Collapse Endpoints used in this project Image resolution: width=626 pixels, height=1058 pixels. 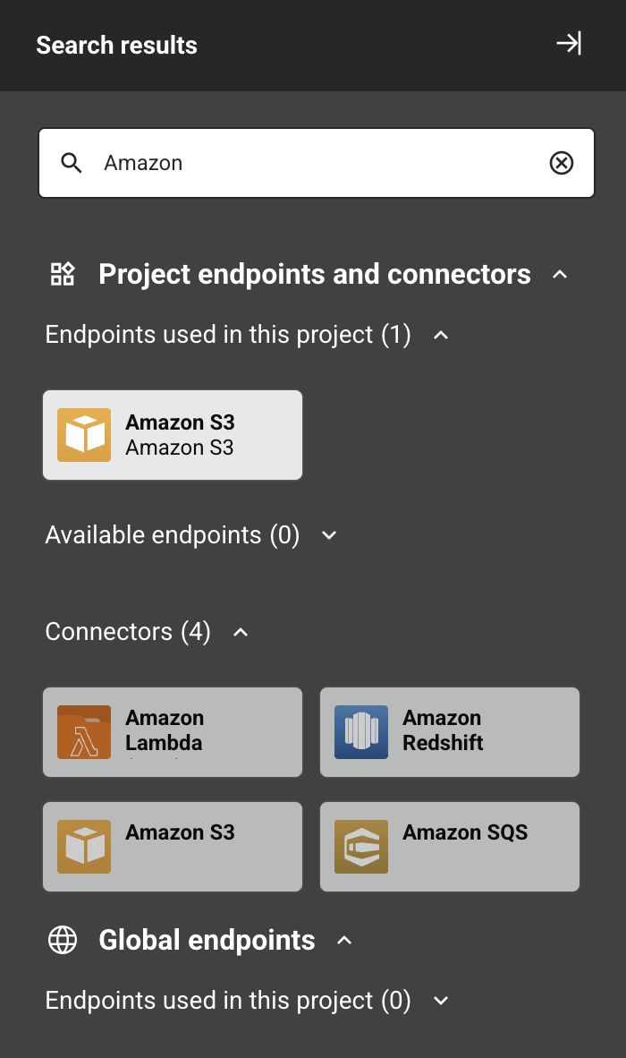point(439,335)
